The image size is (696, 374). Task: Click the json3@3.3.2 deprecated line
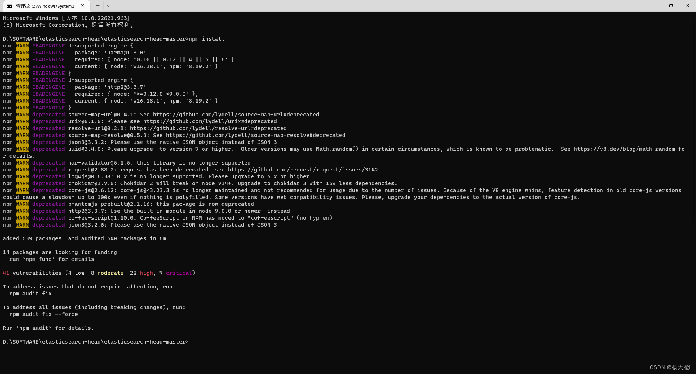click(x=140, y=142)
